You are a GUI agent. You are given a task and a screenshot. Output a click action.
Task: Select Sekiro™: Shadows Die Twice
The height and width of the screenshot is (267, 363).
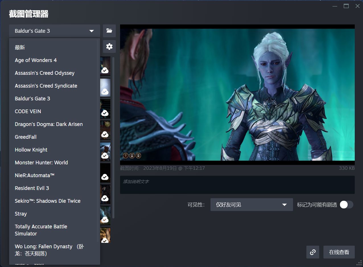tap(55, 201)
